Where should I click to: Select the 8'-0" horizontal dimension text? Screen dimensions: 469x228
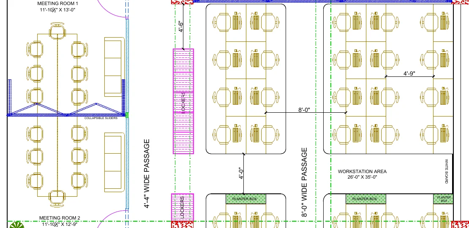(304, 110)
